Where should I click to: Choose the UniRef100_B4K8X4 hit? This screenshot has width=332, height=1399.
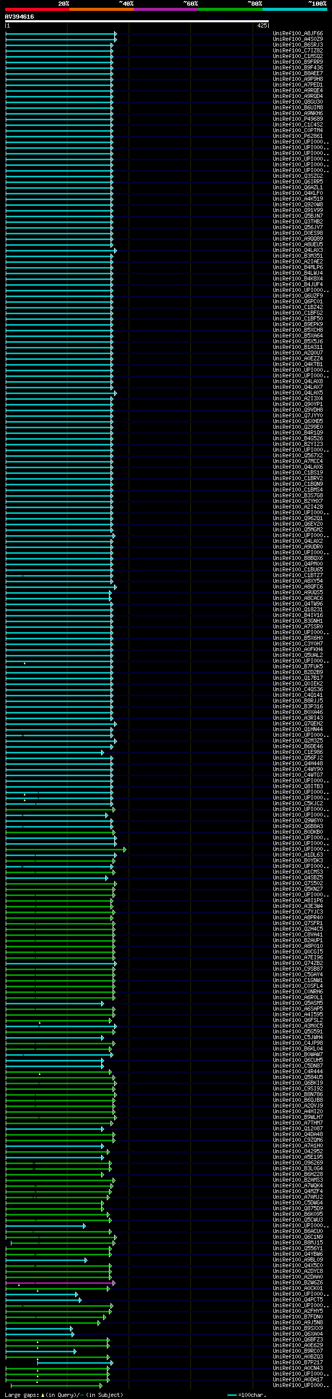(298, 278)
